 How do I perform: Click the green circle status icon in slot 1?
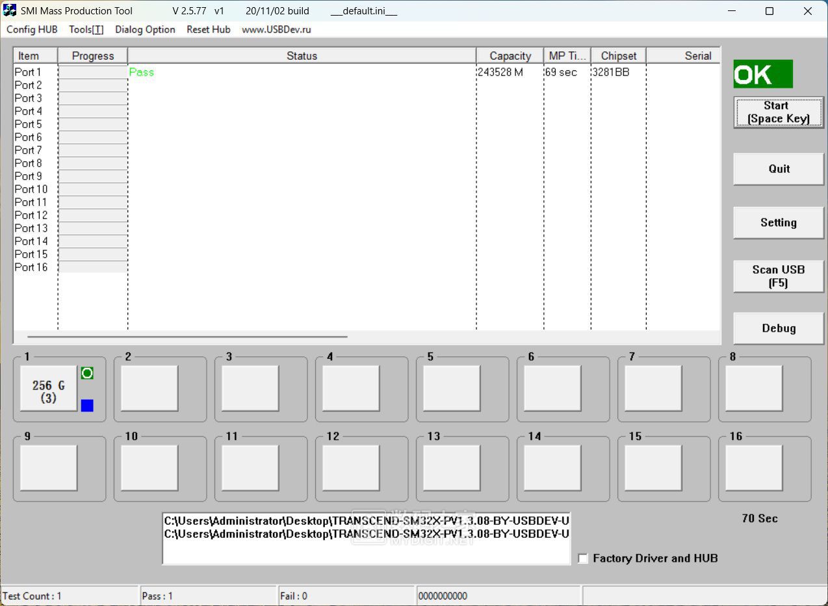pyautogui.click(x=87, y=373)
